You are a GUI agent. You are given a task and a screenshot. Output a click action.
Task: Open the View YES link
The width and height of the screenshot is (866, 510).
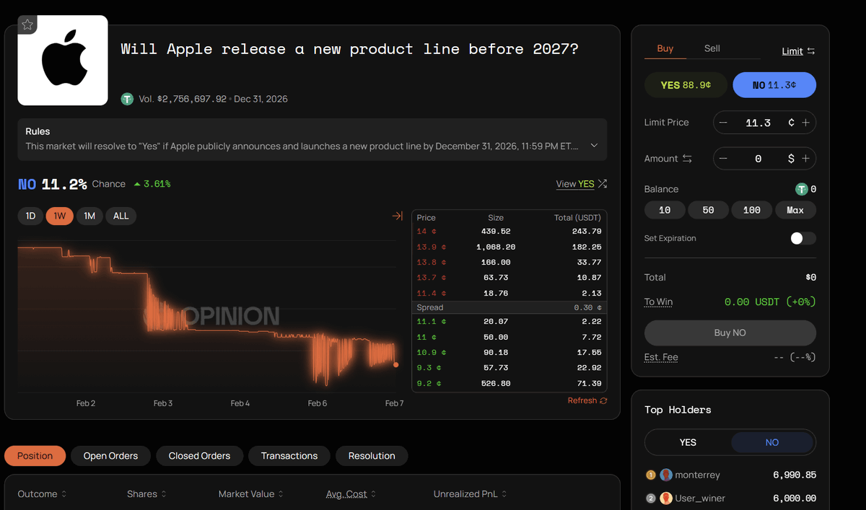point(575,184)
